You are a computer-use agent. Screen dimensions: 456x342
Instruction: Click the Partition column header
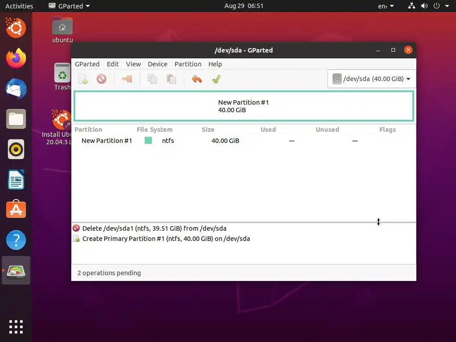88,130
